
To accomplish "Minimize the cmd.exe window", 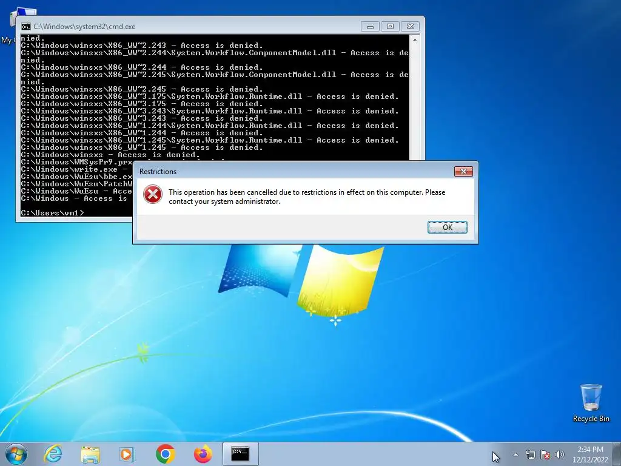I will 370,27.
